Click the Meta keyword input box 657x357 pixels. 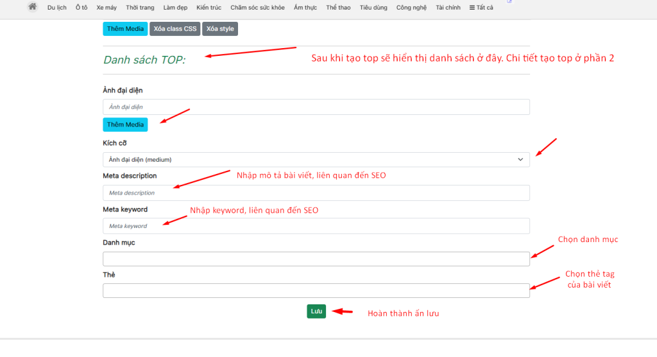[x=316, y=226]
